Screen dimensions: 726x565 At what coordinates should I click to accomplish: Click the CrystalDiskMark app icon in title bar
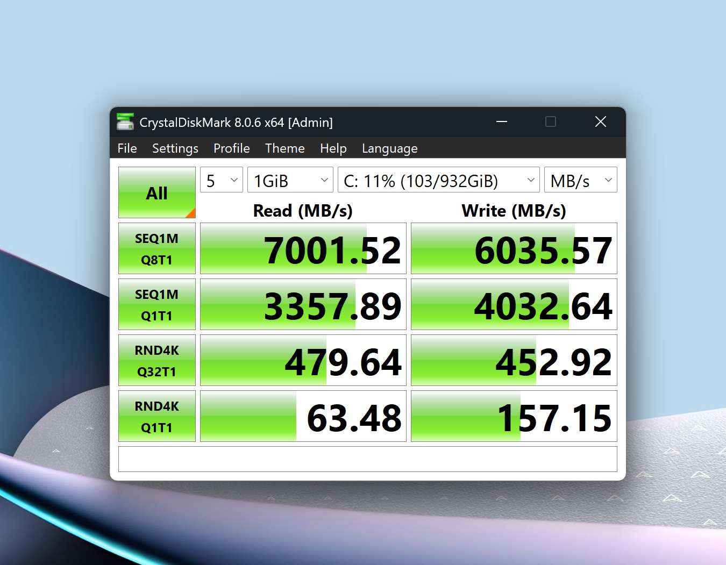[125, 122]
